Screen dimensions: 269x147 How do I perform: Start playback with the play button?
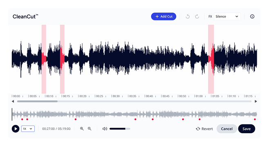point(16,129)
